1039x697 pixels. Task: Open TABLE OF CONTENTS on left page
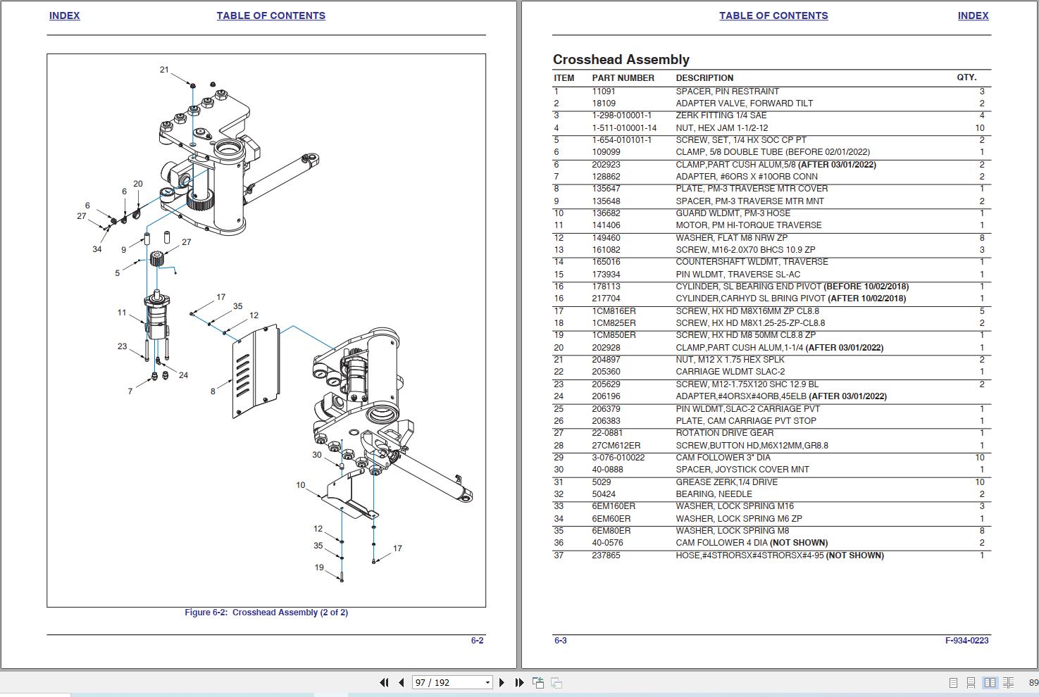click(x=270, y=15)
